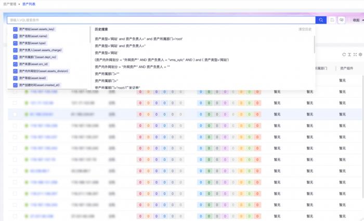Viewport: 364px width, 221px height.
Task: Select history entry 资产类型='网站'
Action: (x=107, y=53)
